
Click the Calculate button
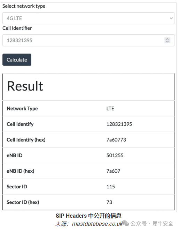(x=17, y=60)
